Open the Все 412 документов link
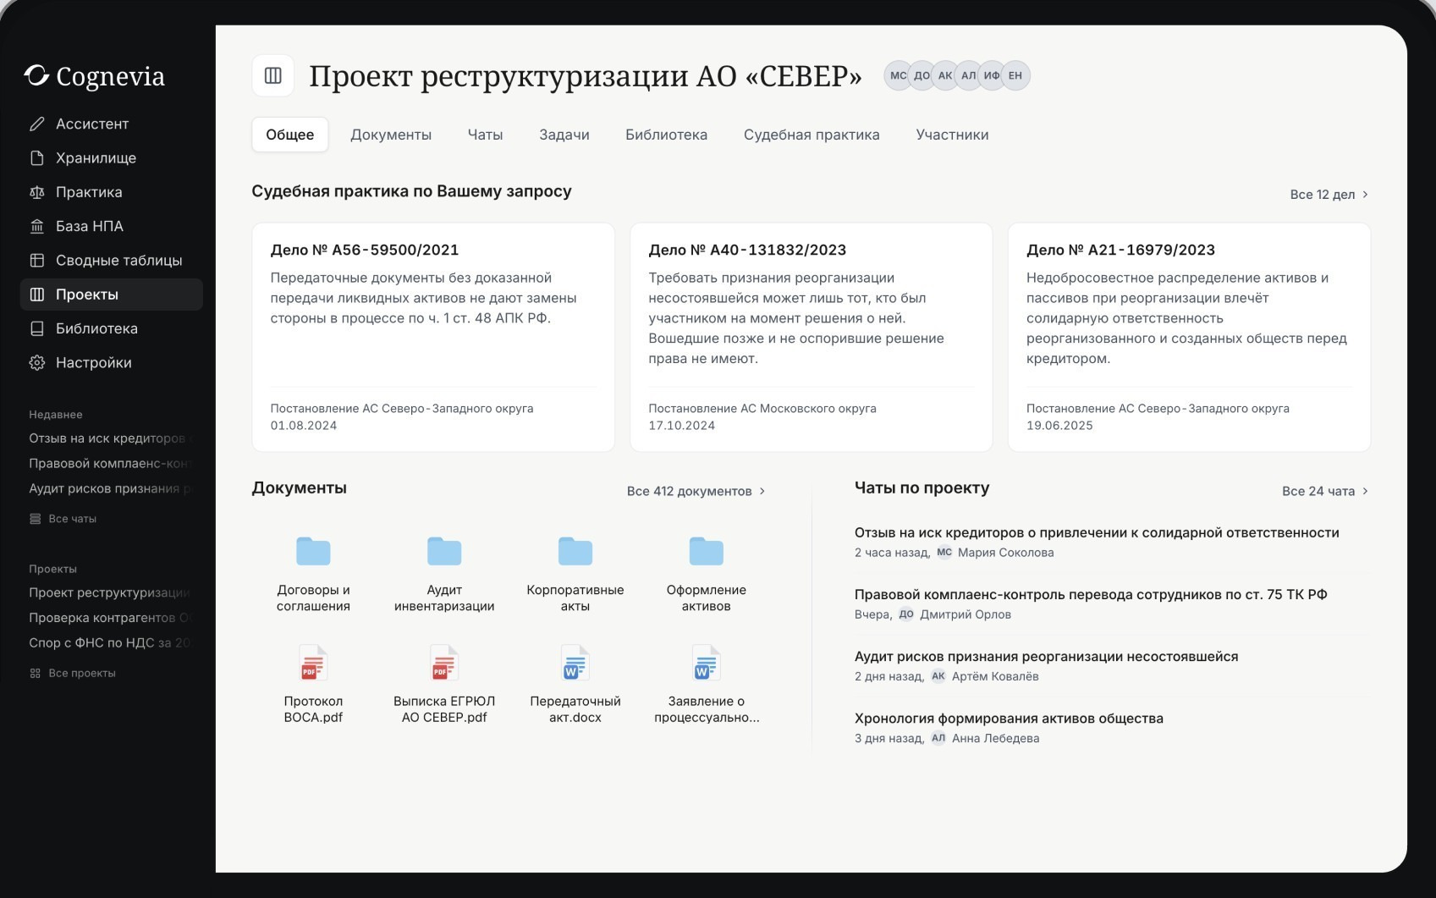The width and height of the screenshot is (1436, 898). (696, 491)
